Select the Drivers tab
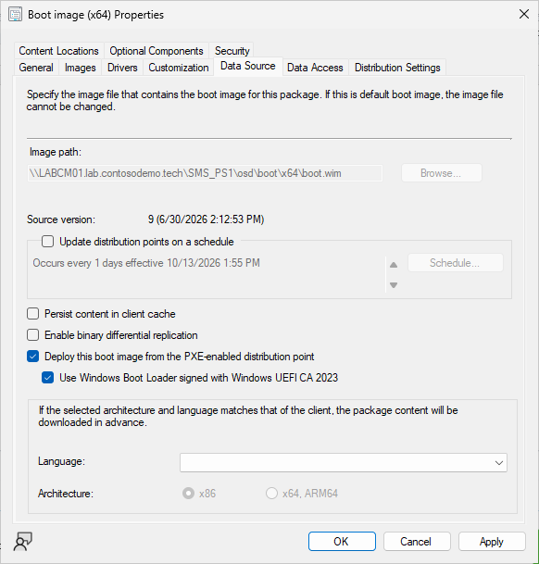The height and width of the screenshot is (564, 539). tap(122, 68)
